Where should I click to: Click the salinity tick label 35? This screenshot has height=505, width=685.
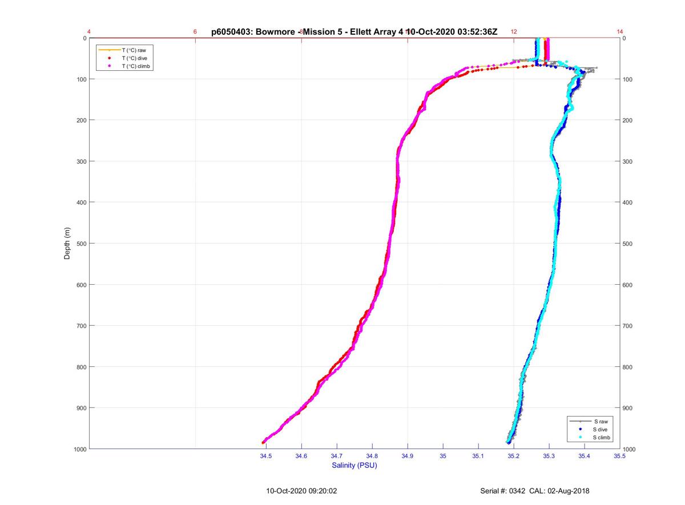tap(443, 456)
